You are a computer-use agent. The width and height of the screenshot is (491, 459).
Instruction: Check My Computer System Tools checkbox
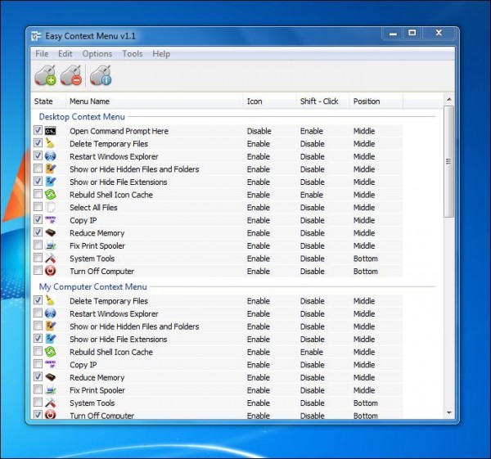tap(38, 402)
